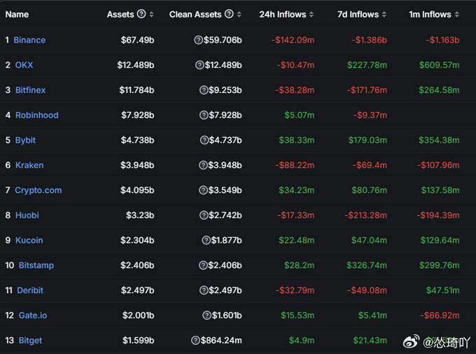
Task: Open the Deribit exchange link
Action: 29,290
